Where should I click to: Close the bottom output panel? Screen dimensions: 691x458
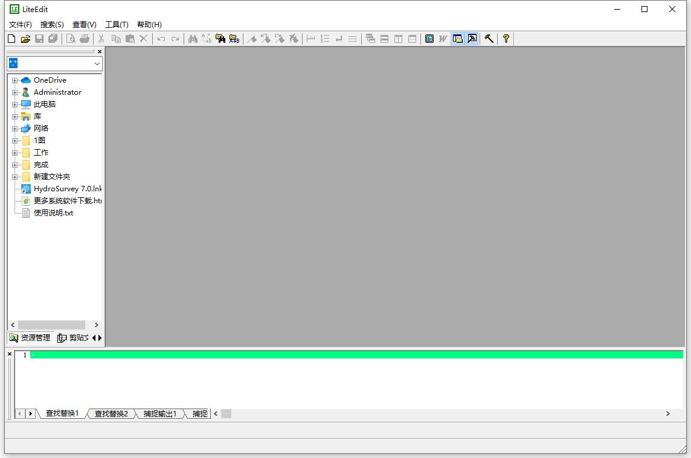[10, 354]
